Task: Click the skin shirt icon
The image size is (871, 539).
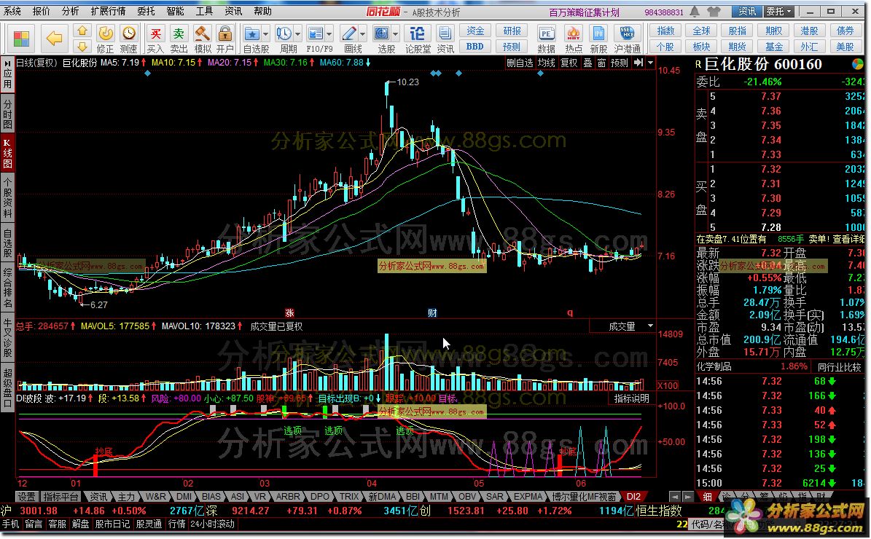Action: click(714, 11)
